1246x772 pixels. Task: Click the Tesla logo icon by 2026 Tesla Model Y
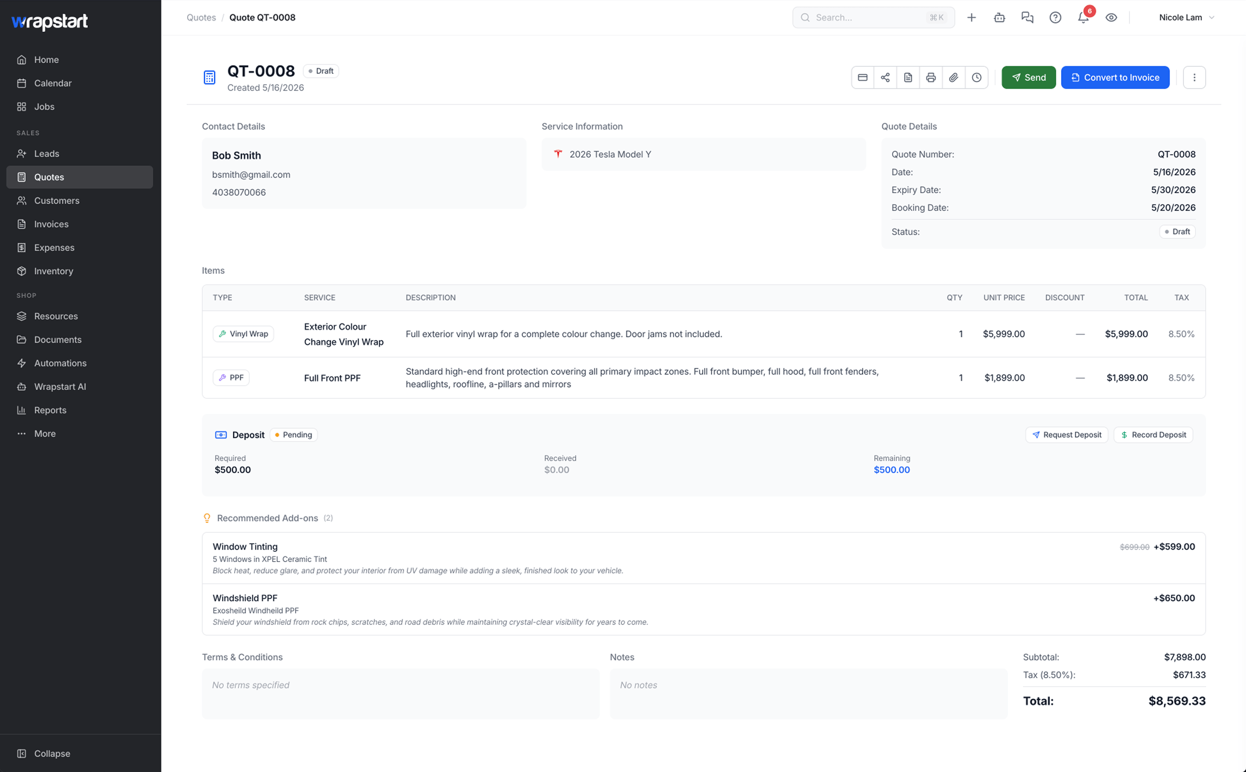point(558,154)
